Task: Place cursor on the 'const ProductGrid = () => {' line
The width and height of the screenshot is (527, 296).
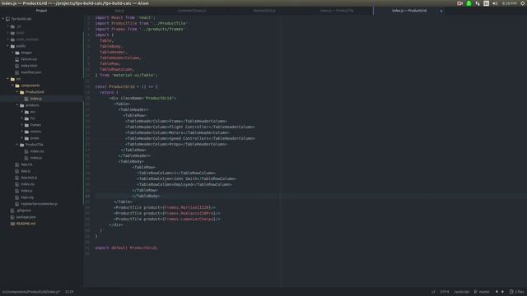Action: pos(126,86)
